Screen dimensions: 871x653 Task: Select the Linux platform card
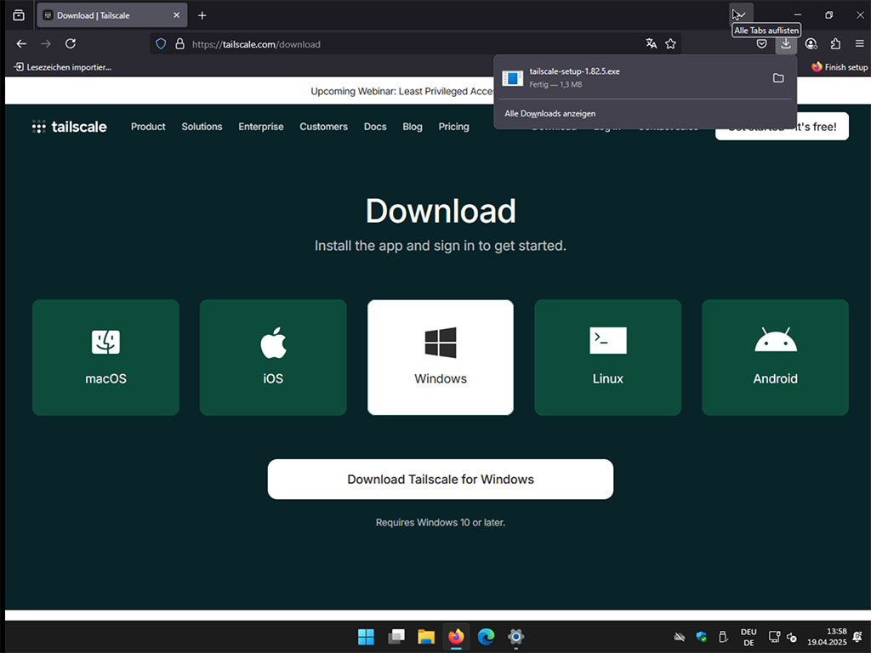[x=607, y=357]
